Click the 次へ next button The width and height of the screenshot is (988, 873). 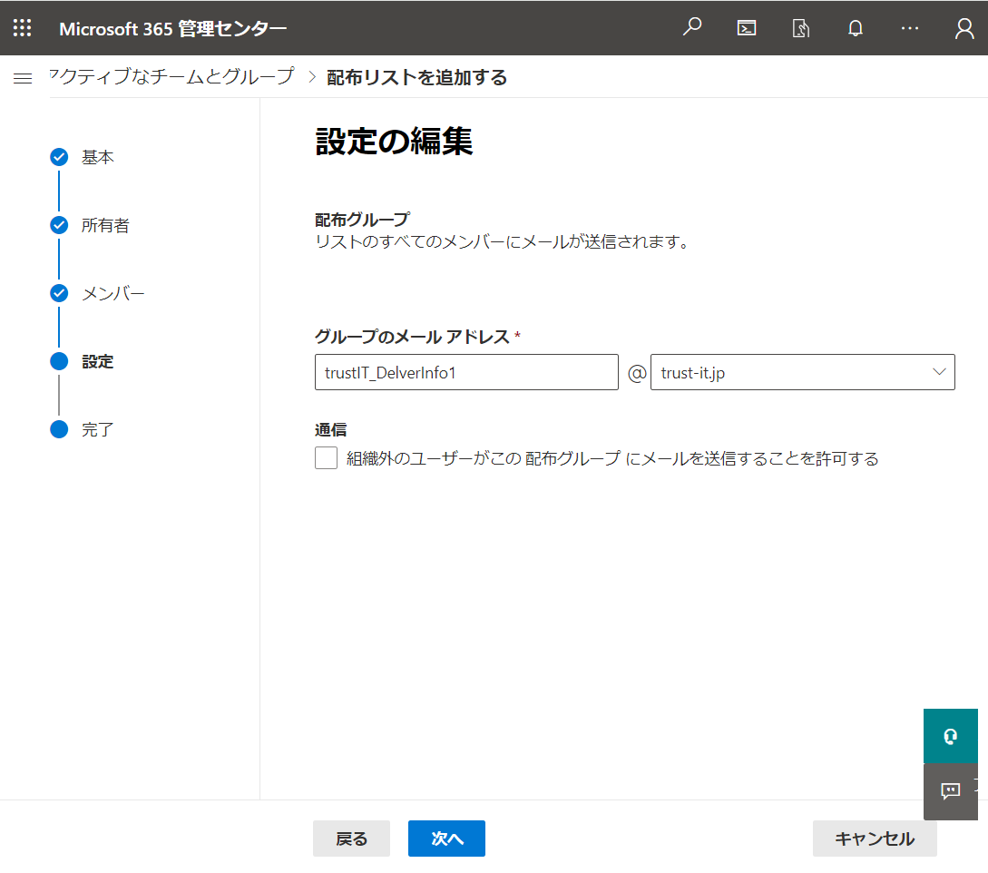point(446,839)
